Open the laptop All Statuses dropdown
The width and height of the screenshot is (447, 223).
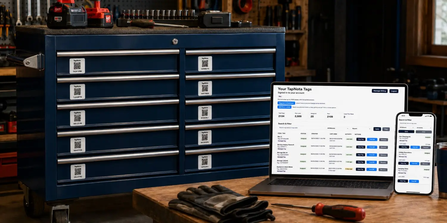(x=338, y=128)
